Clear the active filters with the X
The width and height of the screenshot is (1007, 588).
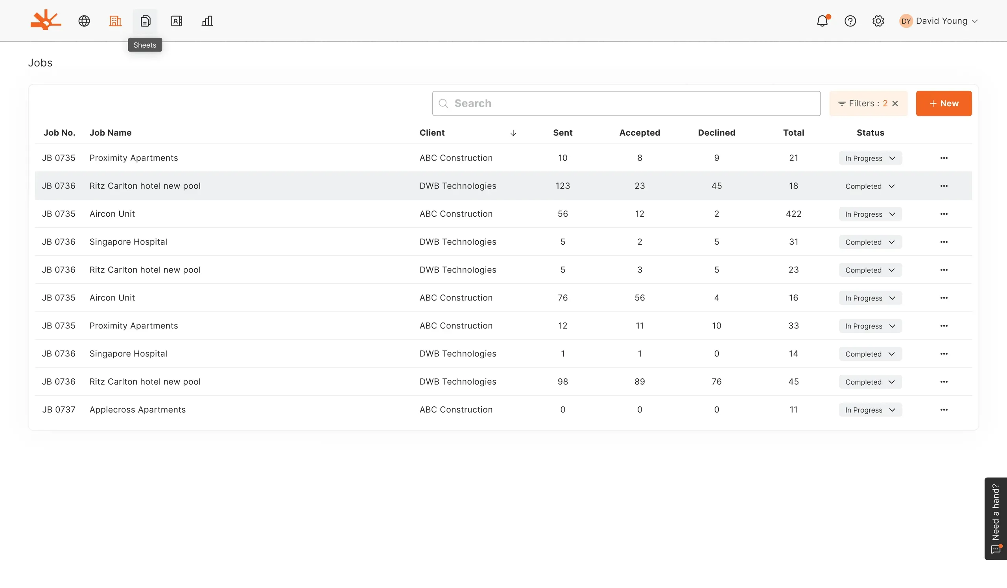coord(895,103)
